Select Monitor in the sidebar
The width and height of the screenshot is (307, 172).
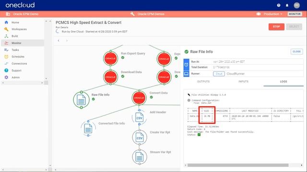(x=23, y=43)
